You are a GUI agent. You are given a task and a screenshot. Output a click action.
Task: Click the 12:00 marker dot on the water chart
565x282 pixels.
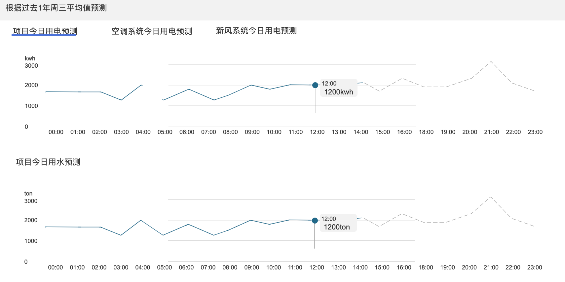(x=315, y=220)
